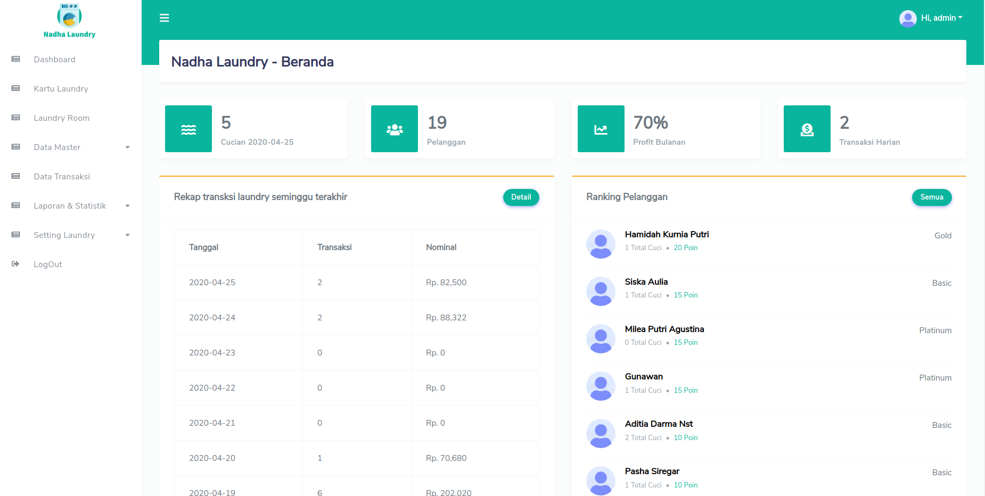Click the Transaksi Harian money icon

(x=807, y=129)
